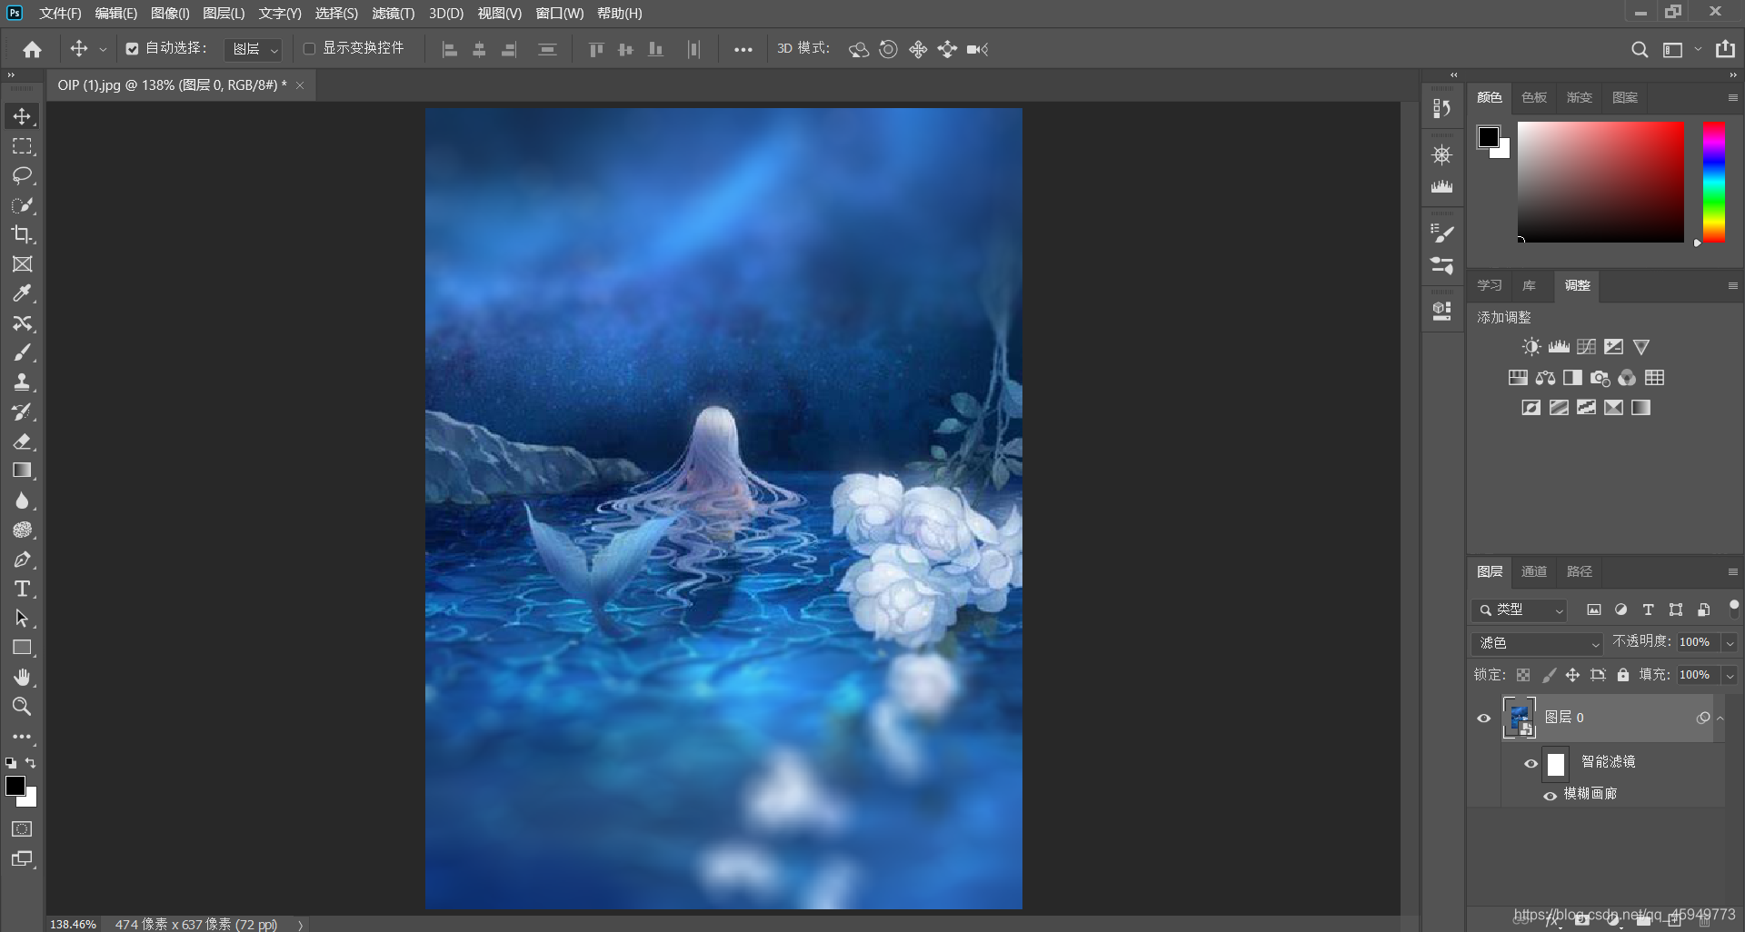1745x932 pixels.
Task: Toggle the 智能滤镜 visibility eye
Action: pyautogui.click(x=1531, y=764)
